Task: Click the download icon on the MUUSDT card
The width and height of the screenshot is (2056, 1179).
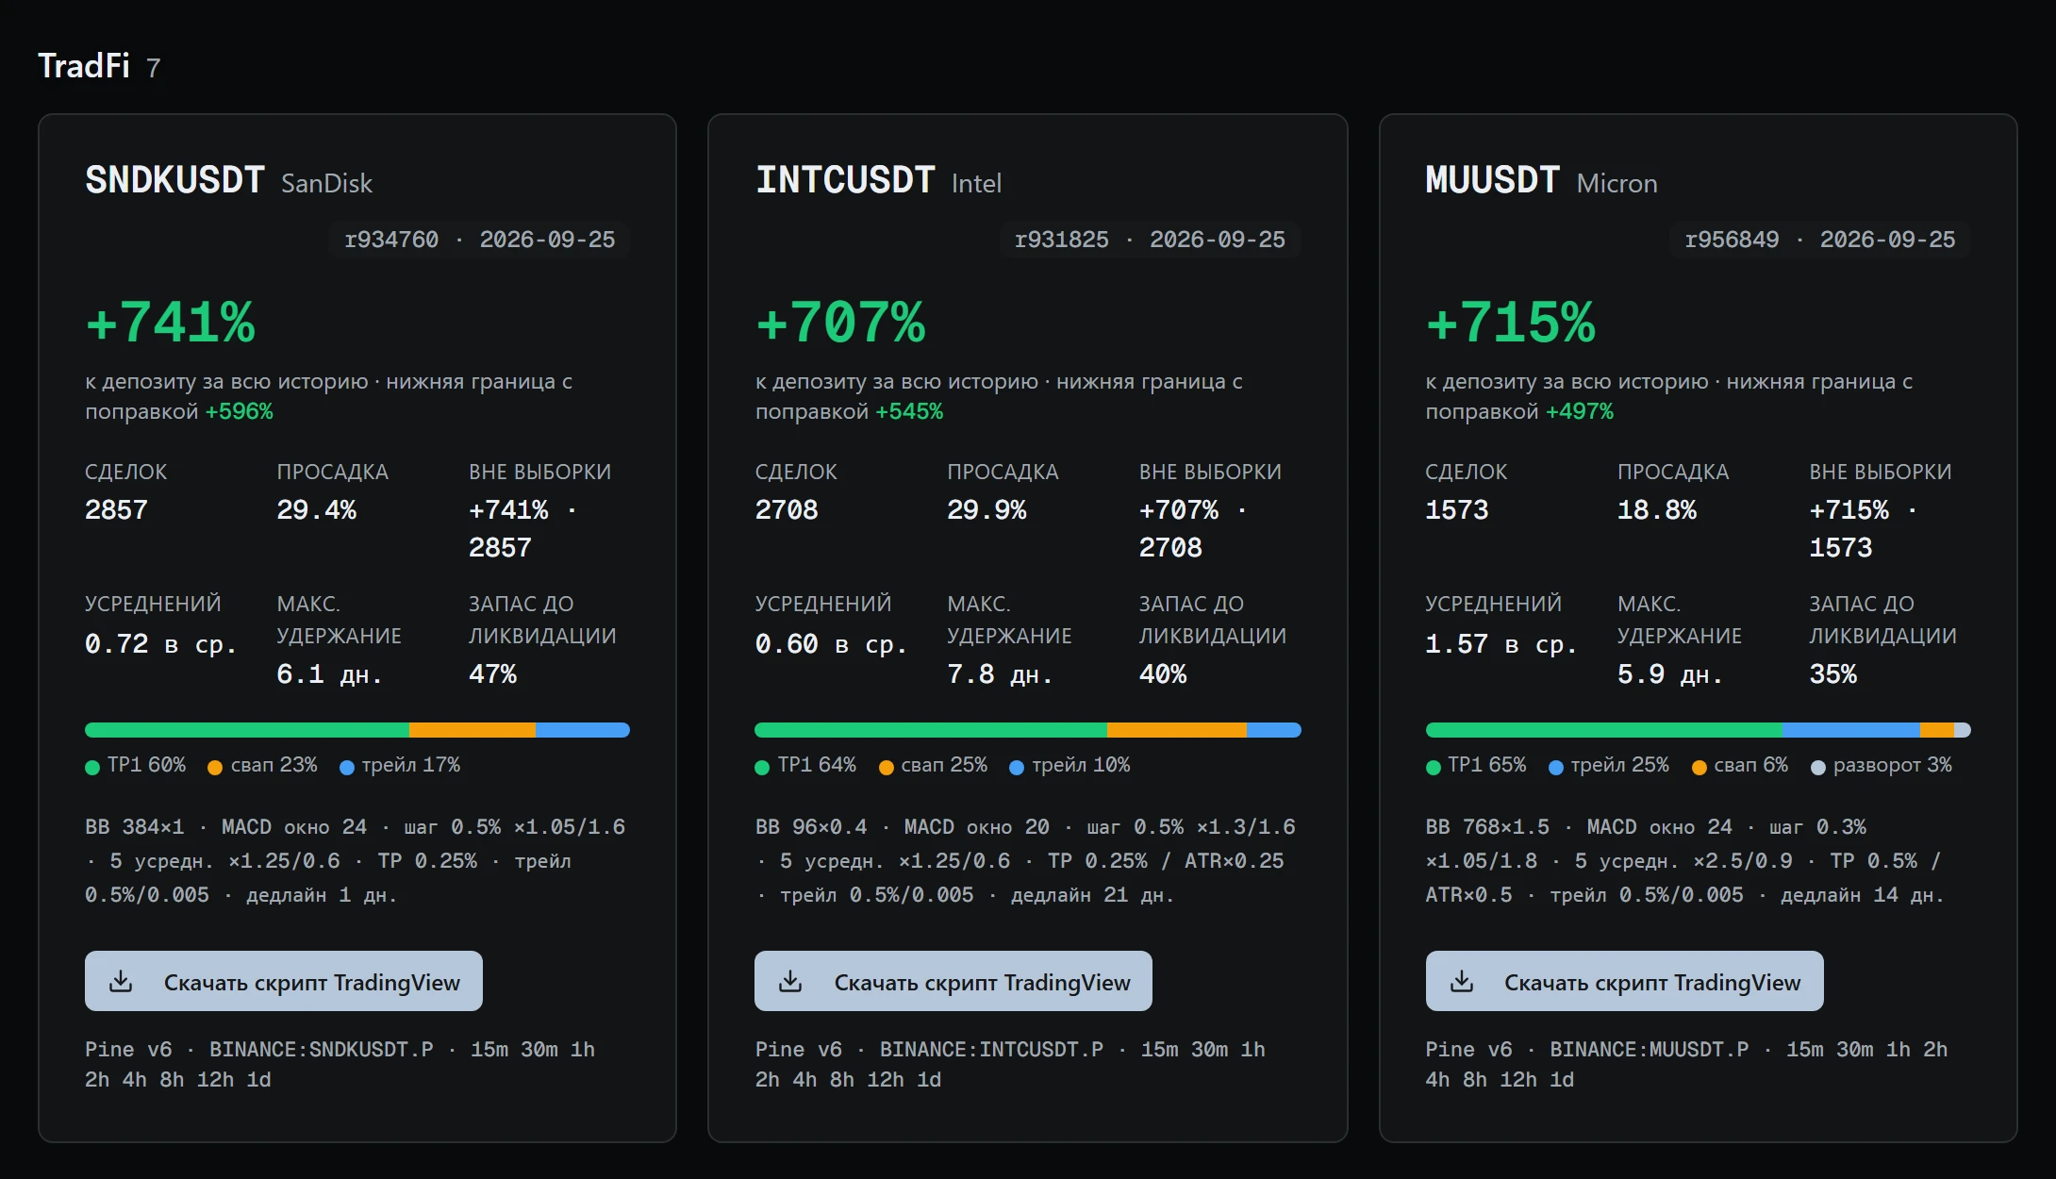Action: click(1462, 982)
